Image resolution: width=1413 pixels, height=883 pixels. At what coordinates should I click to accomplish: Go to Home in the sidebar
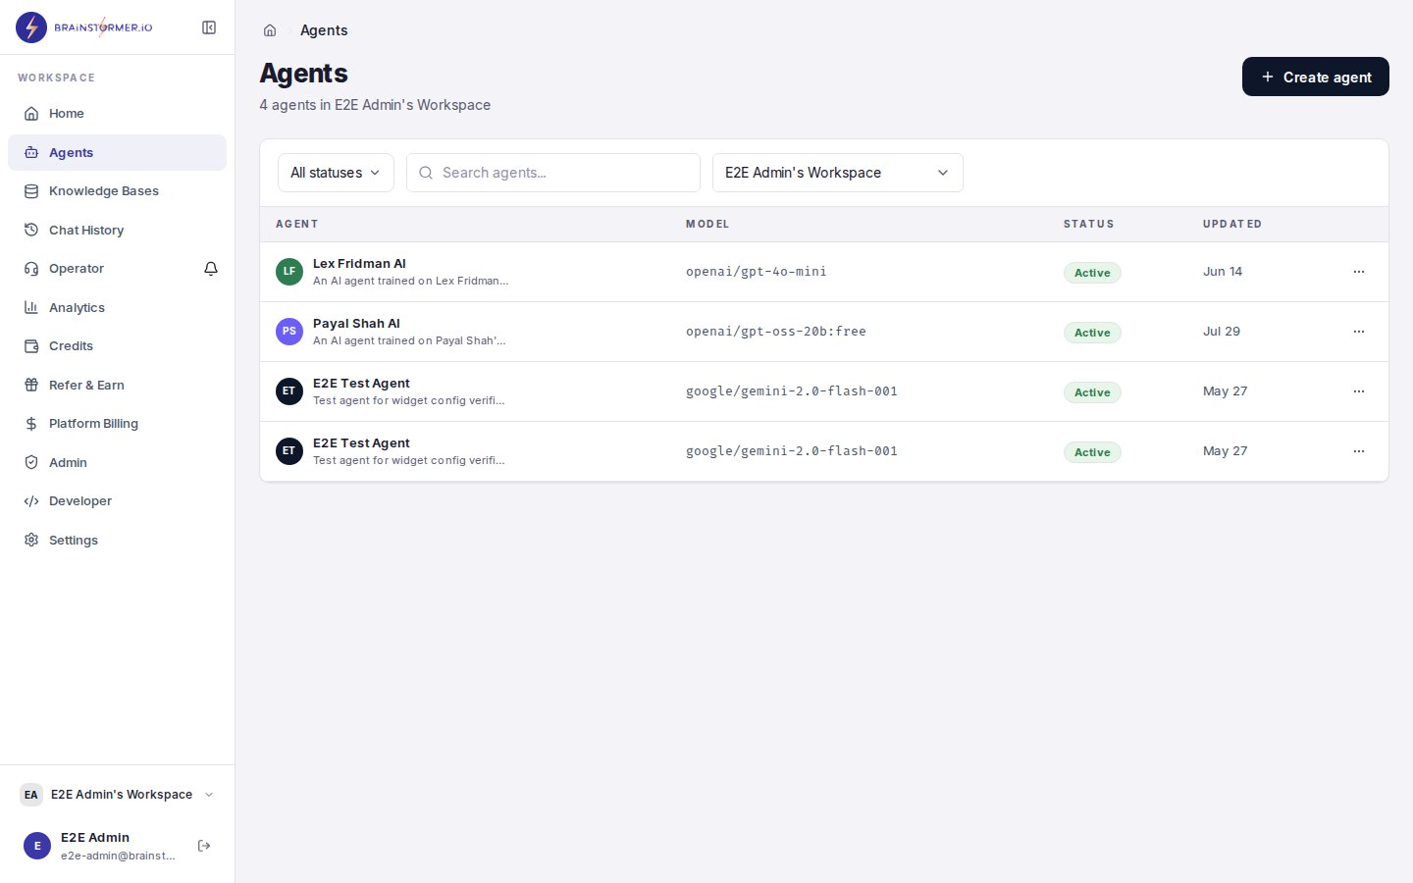click(117, 114)
